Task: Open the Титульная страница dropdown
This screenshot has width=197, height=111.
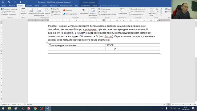Action: tap(10, 9)
